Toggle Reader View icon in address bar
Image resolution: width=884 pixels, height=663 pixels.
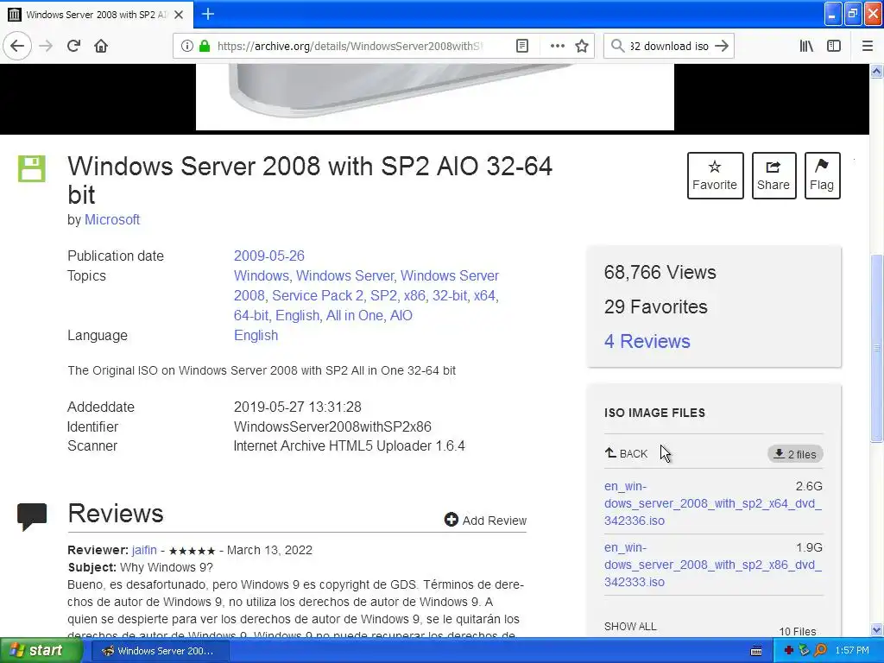coord(522,46)
